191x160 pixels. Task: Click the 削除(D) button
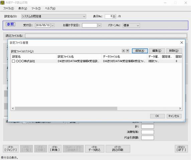tap(174, 51)
